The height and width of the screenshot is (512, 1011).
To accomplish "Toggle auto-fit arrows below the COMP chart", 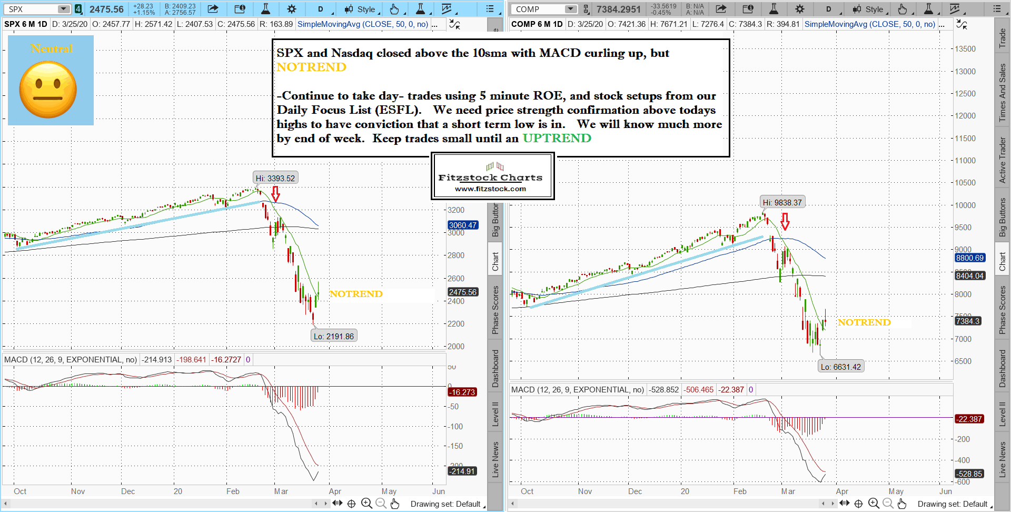I will click(844, 504).
